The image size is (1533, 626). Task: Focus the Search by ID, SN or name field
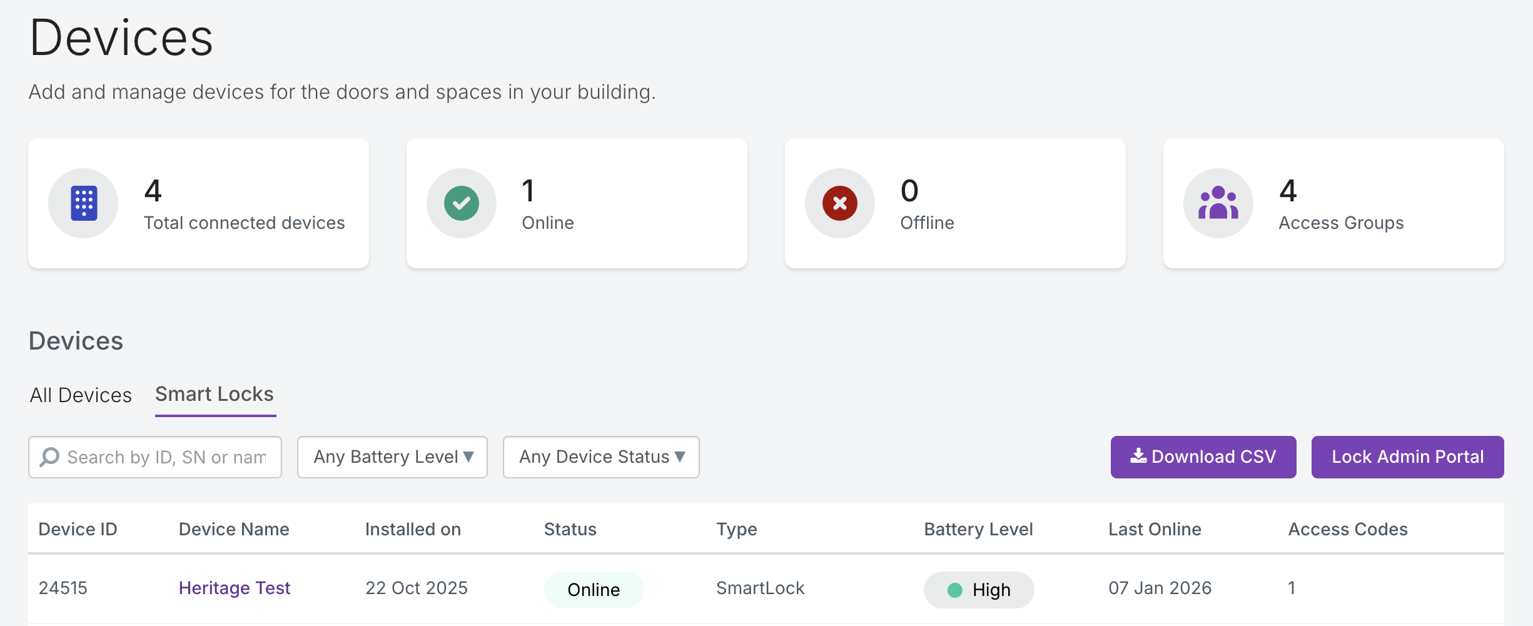(166, 457)
